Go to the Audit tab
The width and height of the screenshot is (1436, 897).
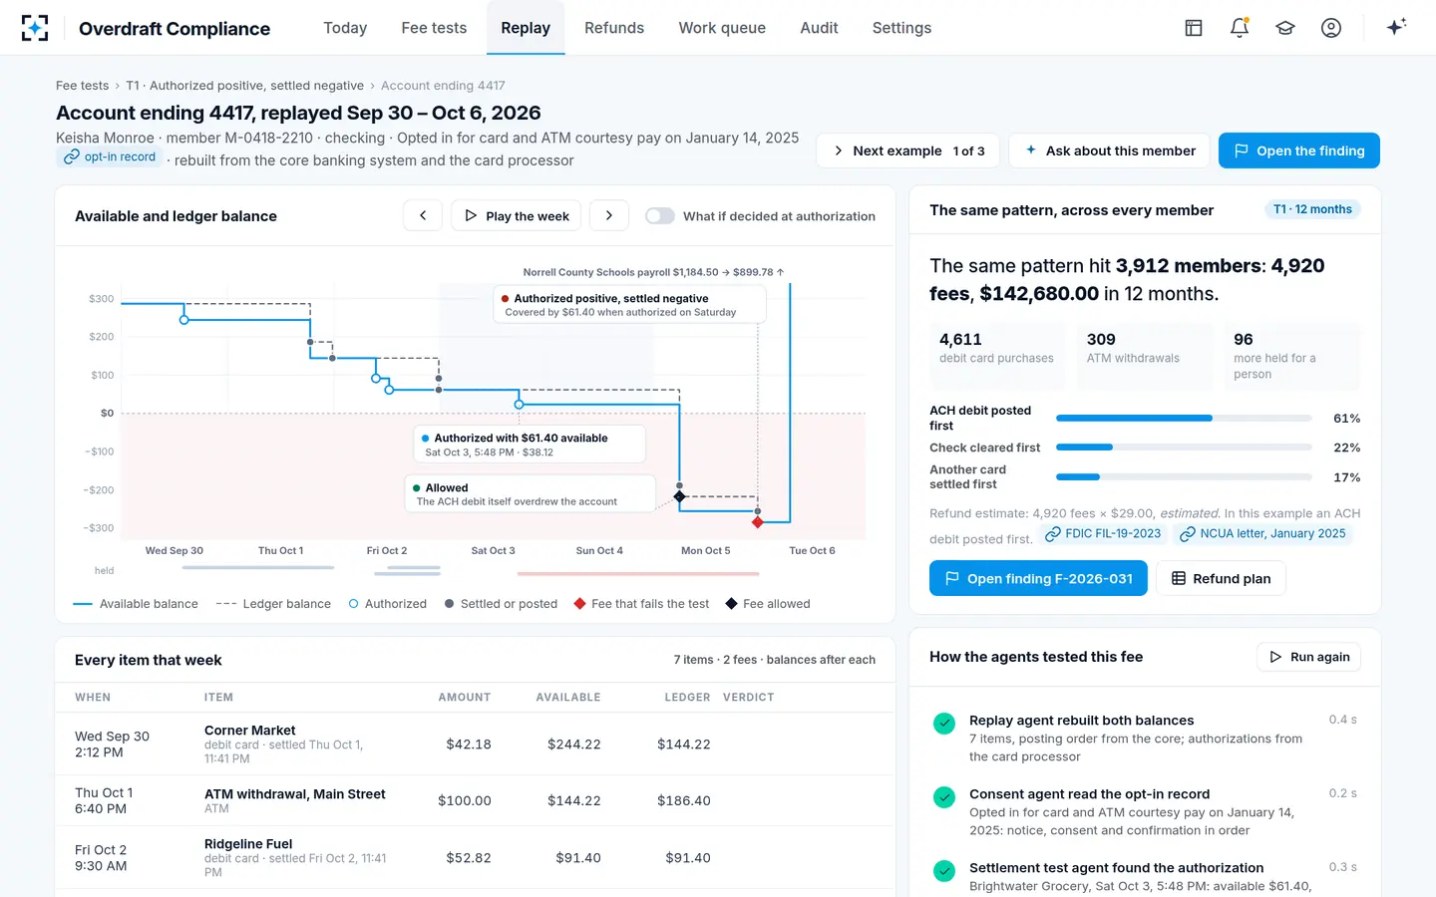(819, 28)
